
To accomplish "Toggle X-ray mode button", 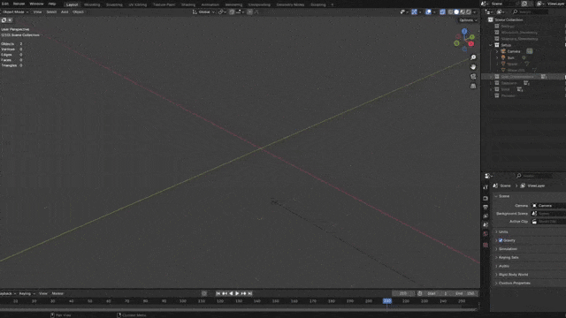I will pos(442,11).
